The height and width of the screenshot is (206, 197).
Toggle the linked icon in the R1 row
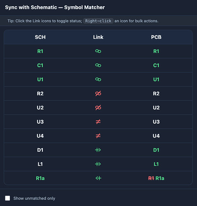coord(98,51)
